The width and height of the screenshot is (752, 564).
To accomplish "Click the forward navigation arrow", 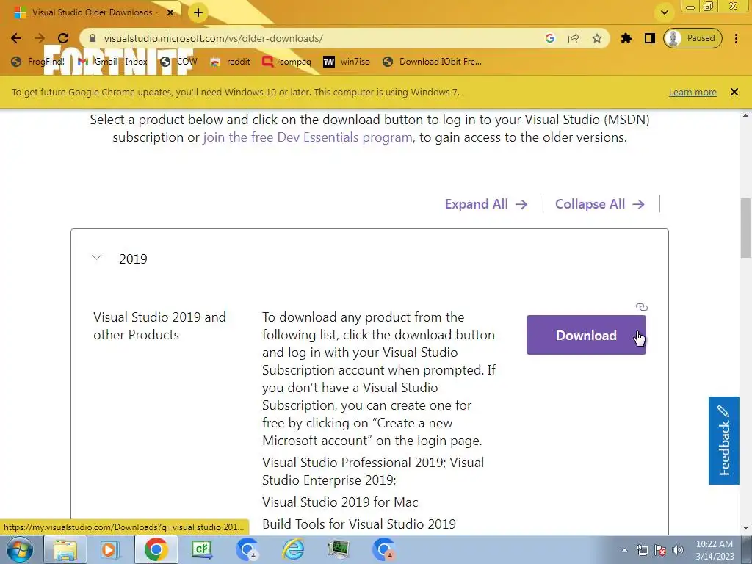I will (x=40, y=38).
